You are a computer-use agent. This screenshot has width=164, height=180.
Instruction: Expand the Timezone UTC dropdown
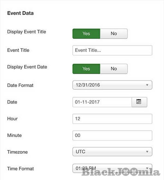112,151
